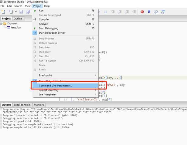This screenshot has width=187, height=145.
Task: Expand the Project Directory submenu
Action: pos(65,90)
